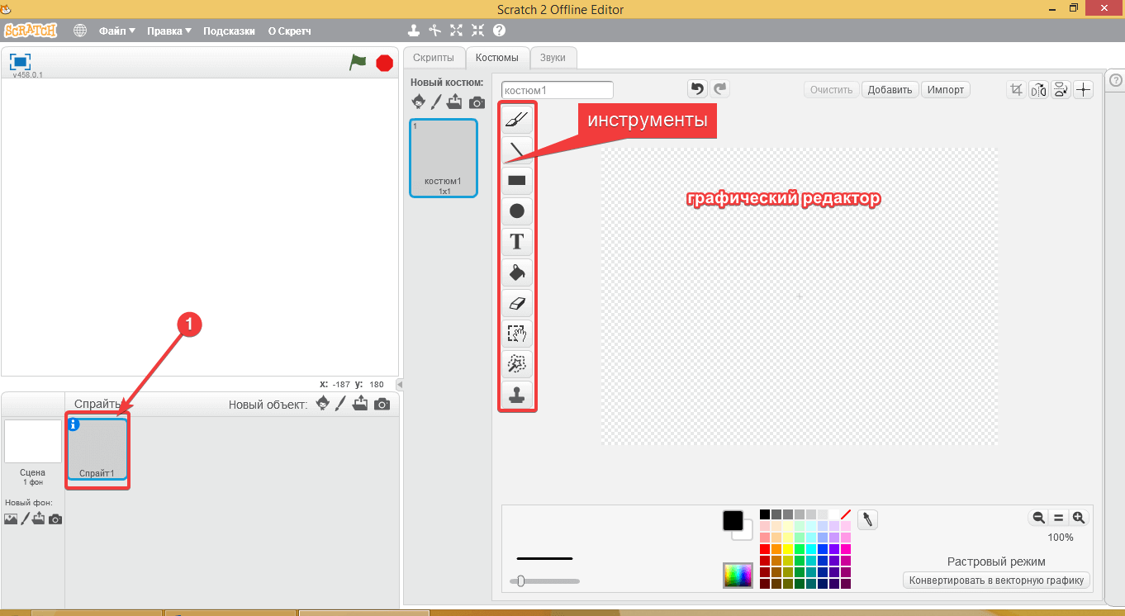Screen dimensions: 1125x616
Task: Open the Правка menu
Action: tap(169, 31)
